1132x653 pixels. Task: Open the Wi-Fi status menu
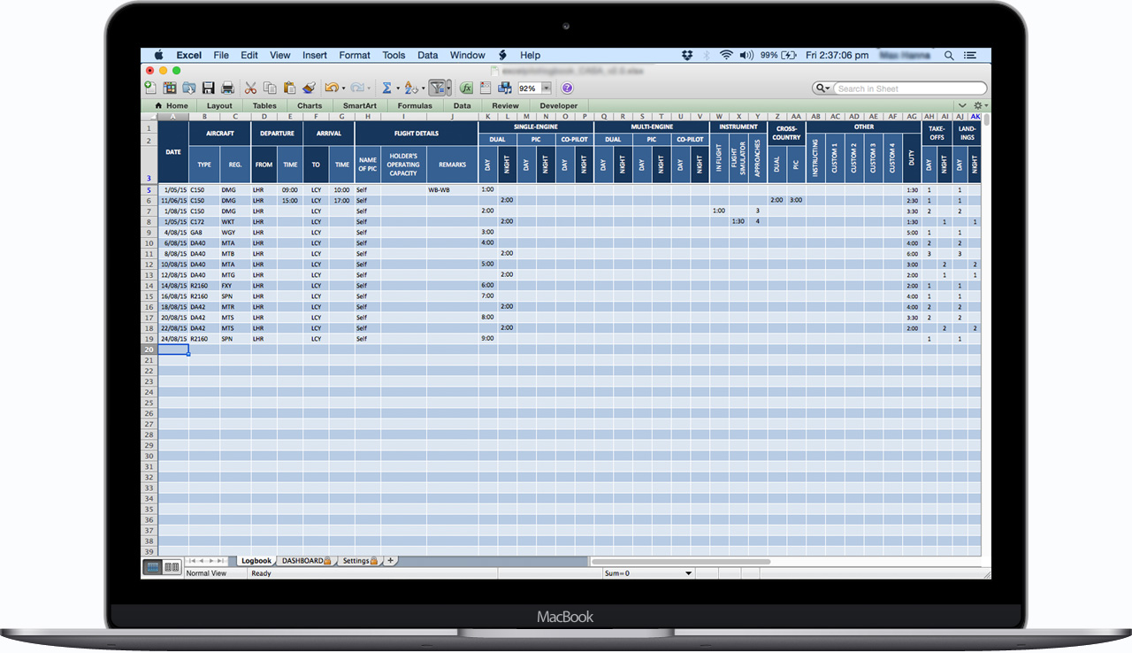click(726, 55)
